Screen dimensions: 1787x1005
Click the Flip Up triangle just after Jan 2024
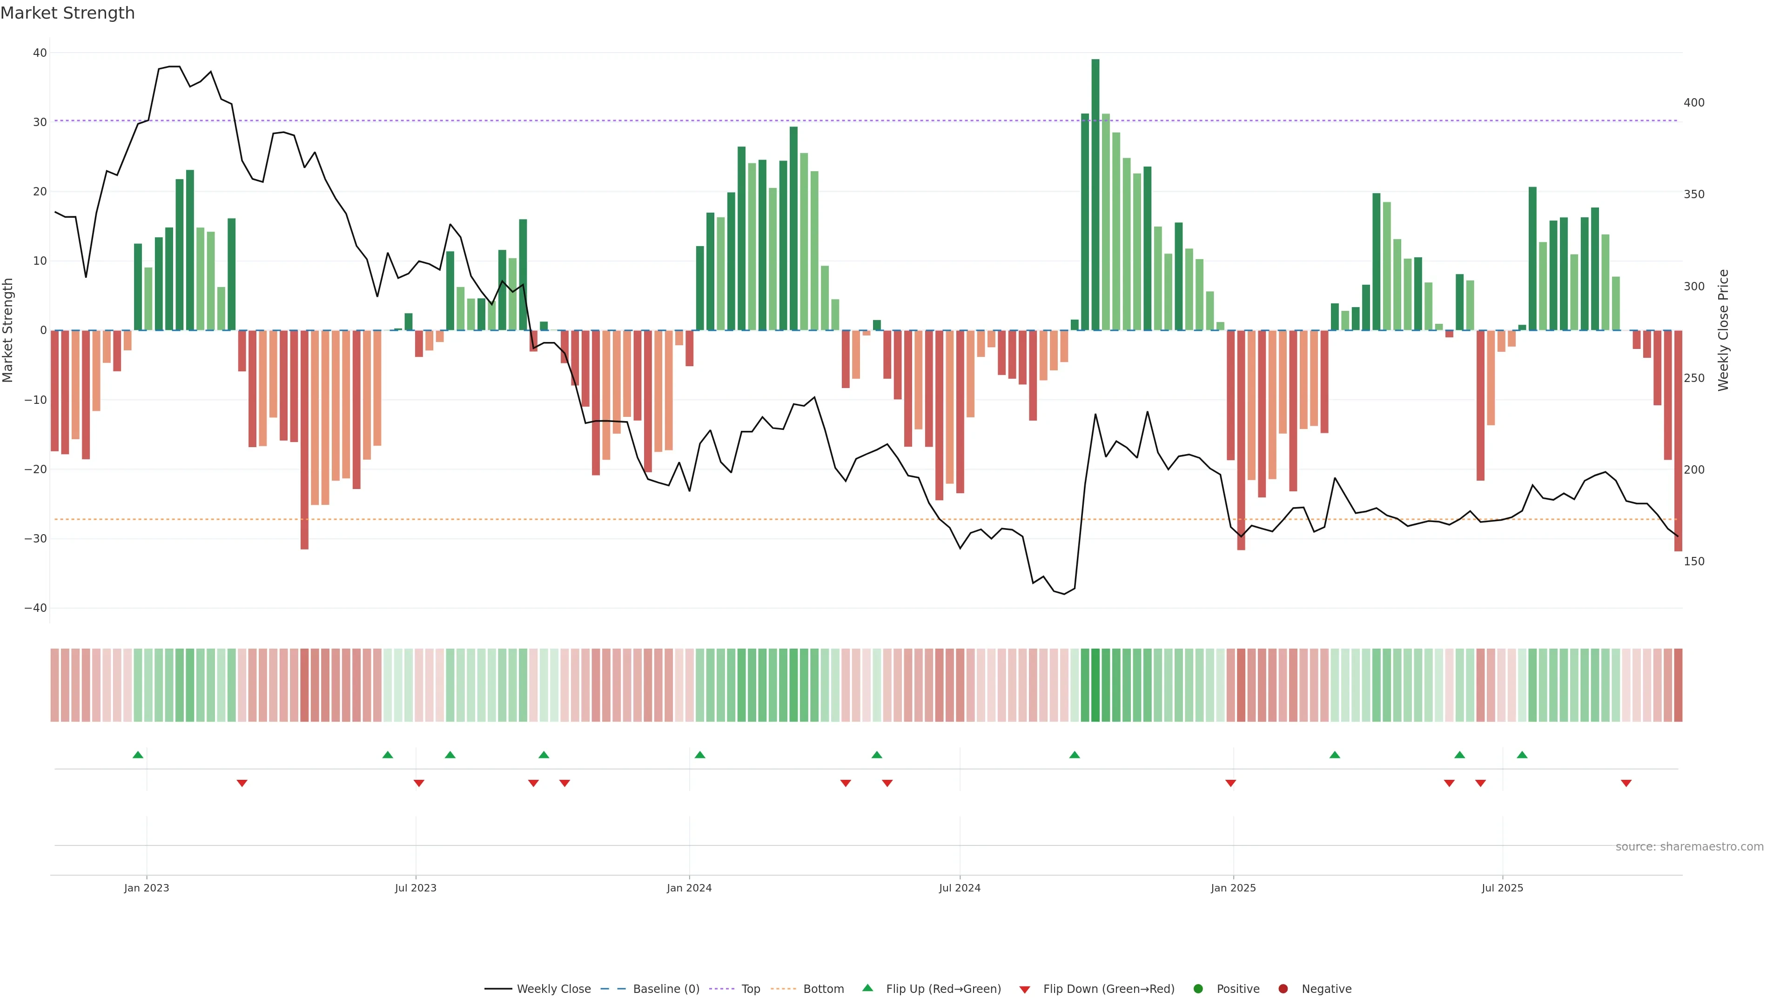[700, 755]
